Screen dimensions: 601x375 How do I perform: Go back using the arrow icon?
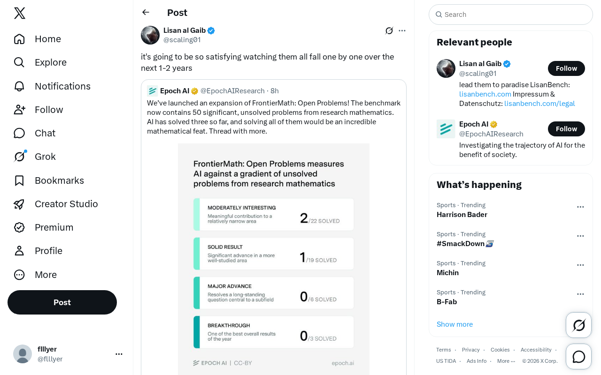[146, 12]
